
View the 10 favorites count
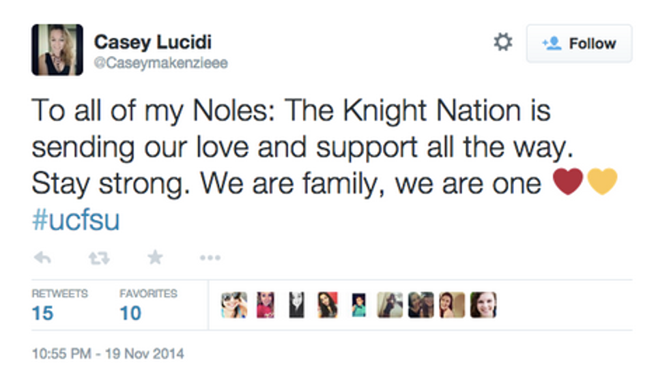point(130,313)
